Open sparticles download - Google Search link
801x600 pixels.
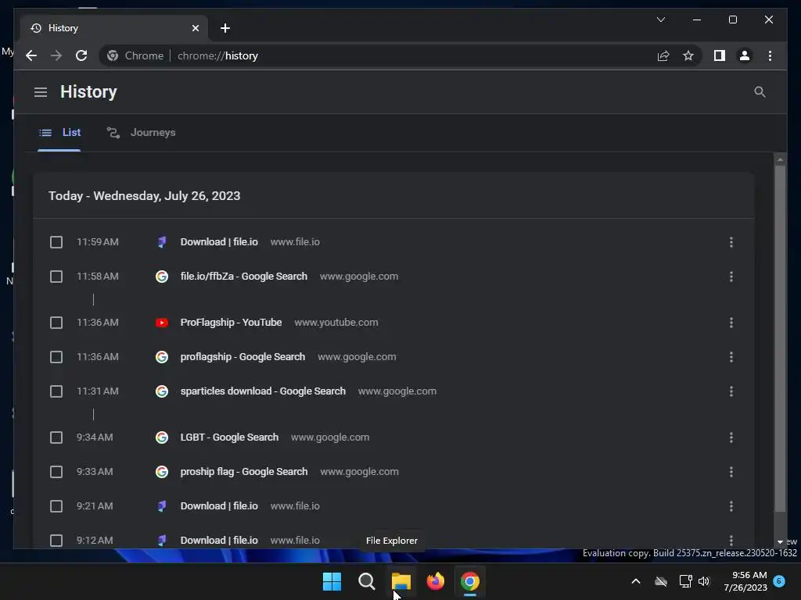click(x=263, y=391)
